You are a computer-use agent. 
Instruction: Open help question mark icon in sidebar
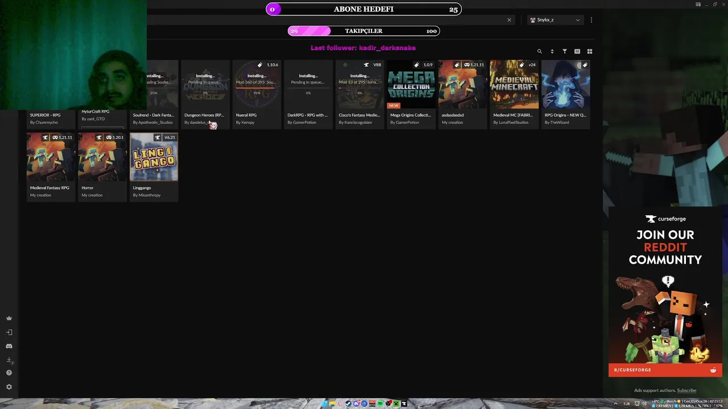[9, 373]
